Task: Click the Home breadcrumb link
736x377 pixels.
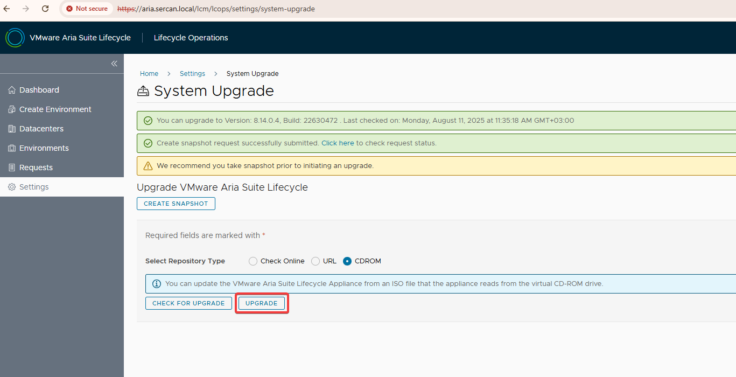Action: (149, 74)
